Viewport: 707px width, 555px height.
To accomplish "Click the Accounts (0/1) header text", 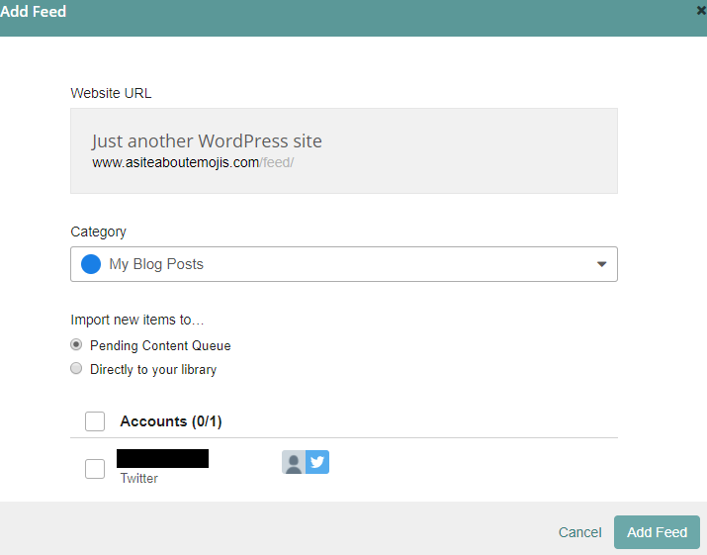I will click(x=171, y=421).
